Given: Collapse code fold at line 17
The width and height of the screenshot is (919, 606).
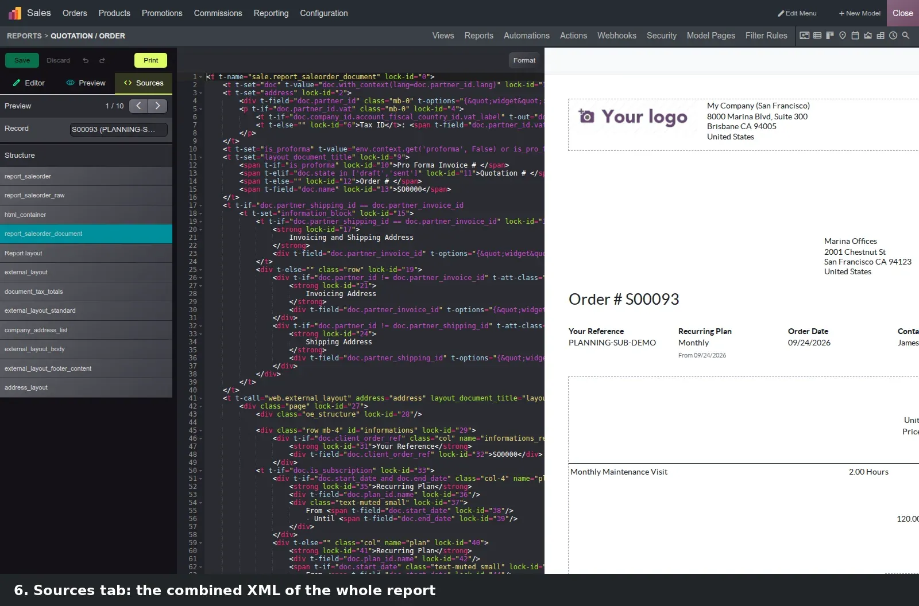Looking at the screenshot, I should point(201,205).
